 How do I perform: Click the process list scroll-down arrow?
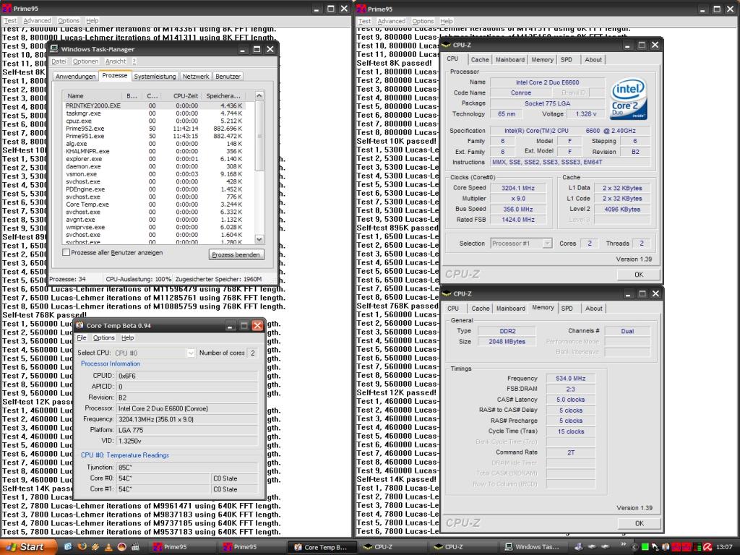pyautogui.click(x=259, y=239)
